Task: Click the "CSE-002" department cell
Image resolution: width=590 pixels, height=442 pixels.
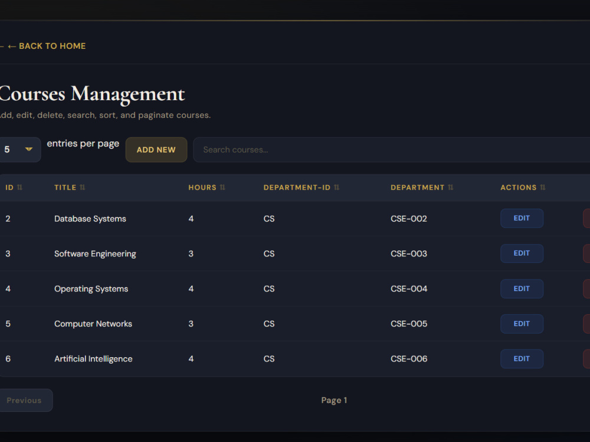Action: pyautogui.click(x=409, y=219)
